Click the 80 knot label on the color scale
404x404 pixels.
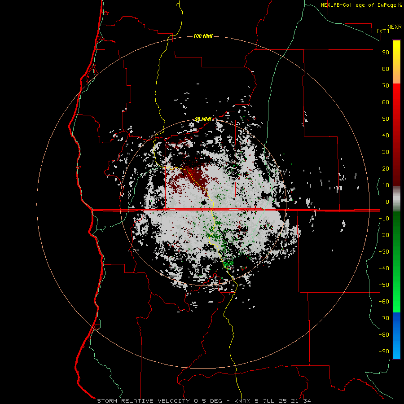coord(386,69)
